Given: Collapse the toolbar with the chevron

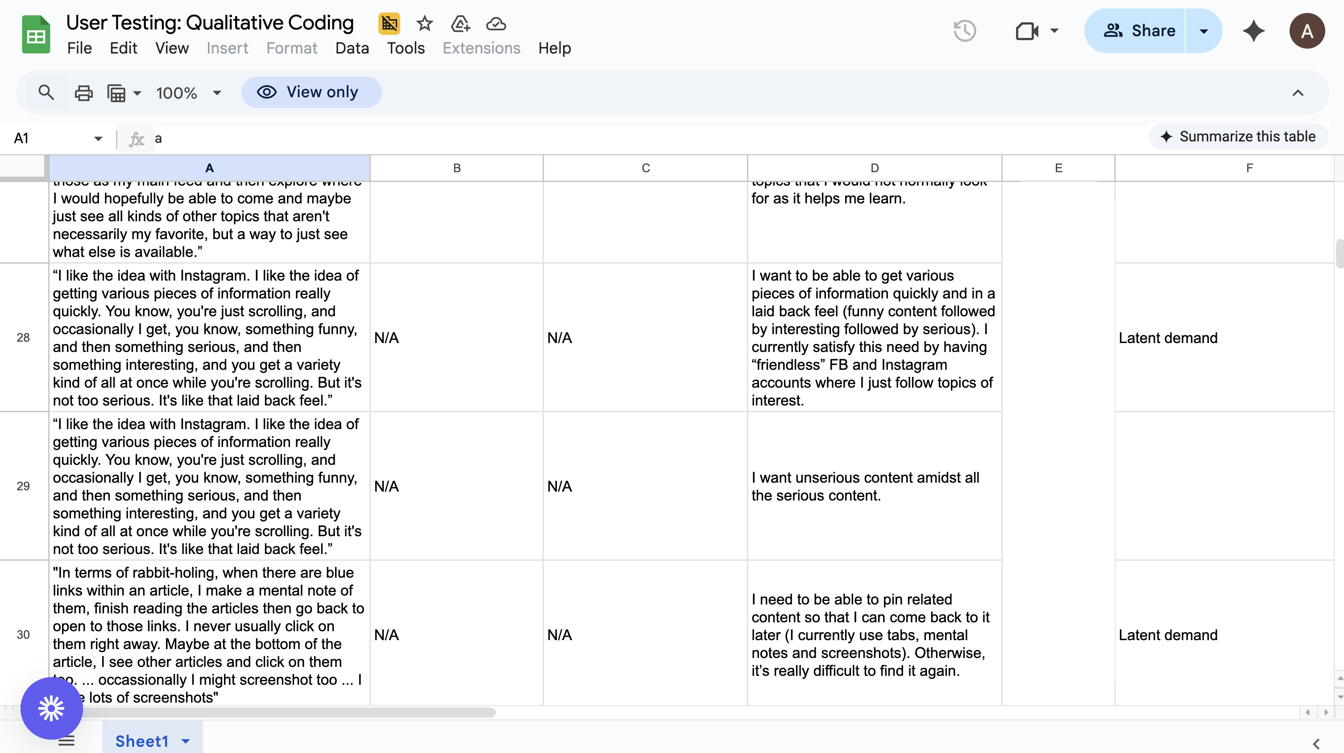Looking at the screenshot, I should pos(1298,93).
